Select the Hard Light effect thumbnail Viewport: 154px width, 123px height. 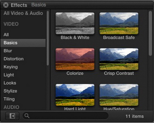click(75, 95)
